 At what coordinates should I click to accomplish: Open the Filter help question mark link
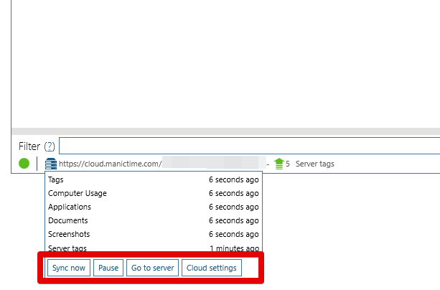[50, 146]
